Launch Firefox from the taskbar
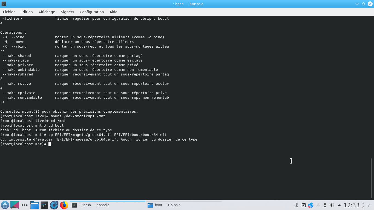The height and width of the screenshot is (210, 374). [64, 205]
